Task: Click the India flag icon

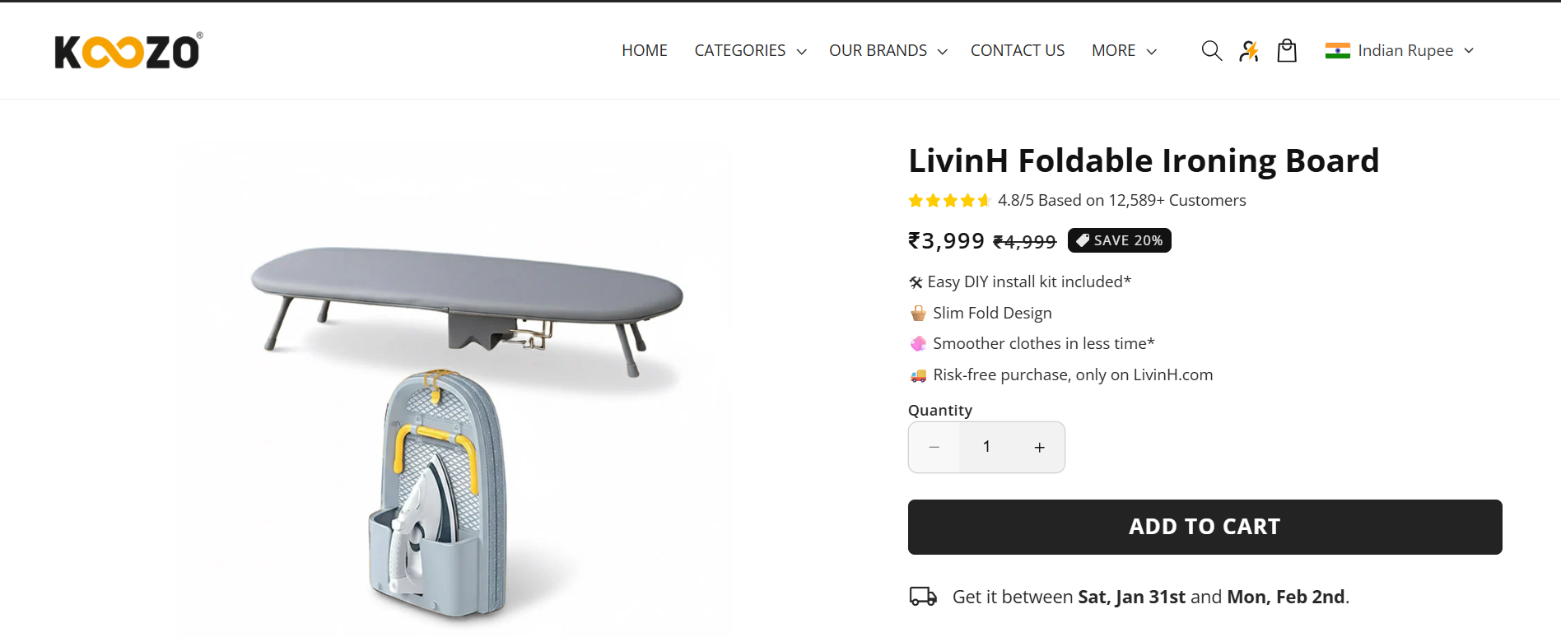Action: point(1337,51)
